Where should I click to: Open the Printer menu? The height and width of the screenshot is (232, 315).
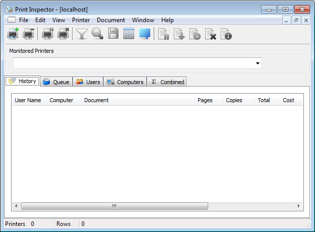pos(81,20)
